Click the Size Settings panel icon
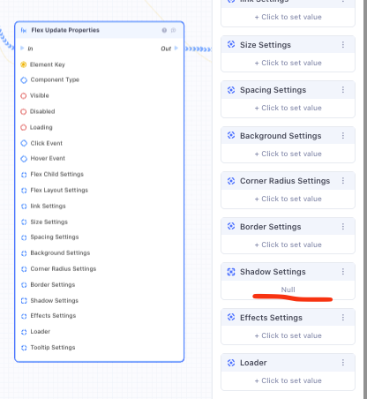The image size is (367, 399). click(231, 44)
